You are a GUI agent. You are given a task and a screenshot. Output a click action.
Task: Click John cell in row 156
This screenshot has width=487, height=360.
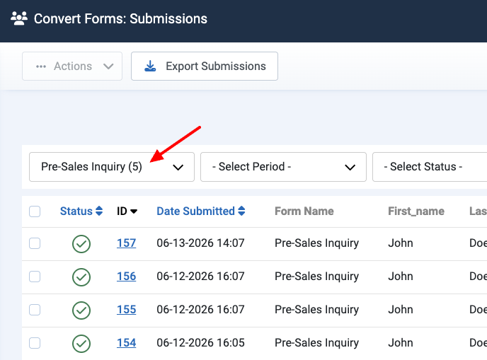(x=401, y=277)
